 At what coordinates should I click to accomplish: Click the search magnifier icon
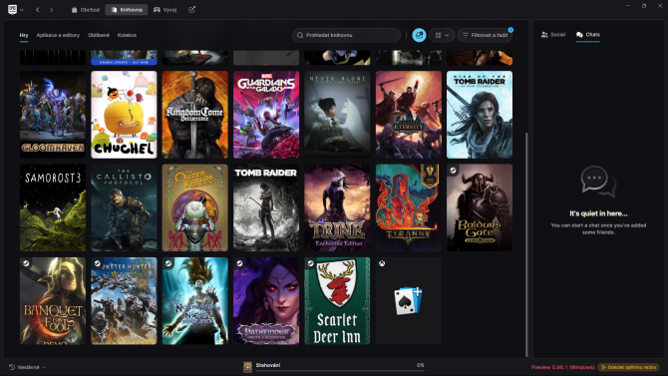tap(300, 35)
